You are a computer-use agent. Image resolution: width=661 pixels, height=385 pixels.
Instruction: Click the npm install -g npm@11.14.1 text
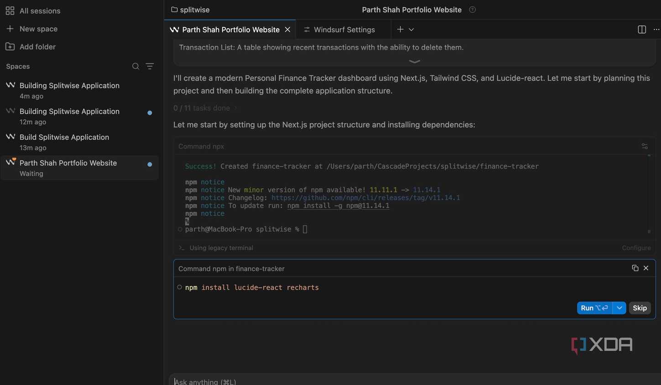(338, 206)
